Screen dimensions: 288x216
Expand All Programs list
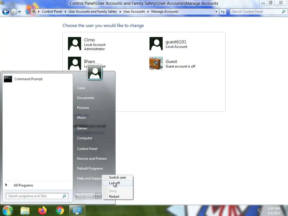tap(38, 185)
